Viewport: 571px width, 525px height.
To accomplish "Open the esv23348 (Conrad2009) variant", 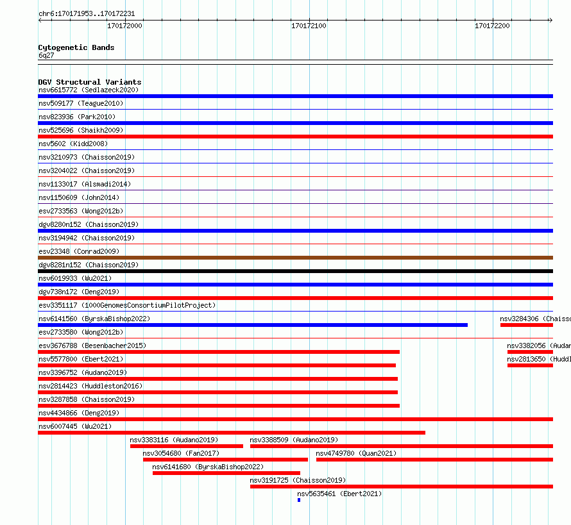I will [79, 251].
